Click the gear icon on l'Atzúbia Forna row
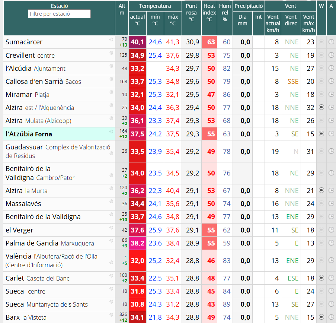Viewport: 336px width, 323px height. pyautogui.click(x=111, y=132)
